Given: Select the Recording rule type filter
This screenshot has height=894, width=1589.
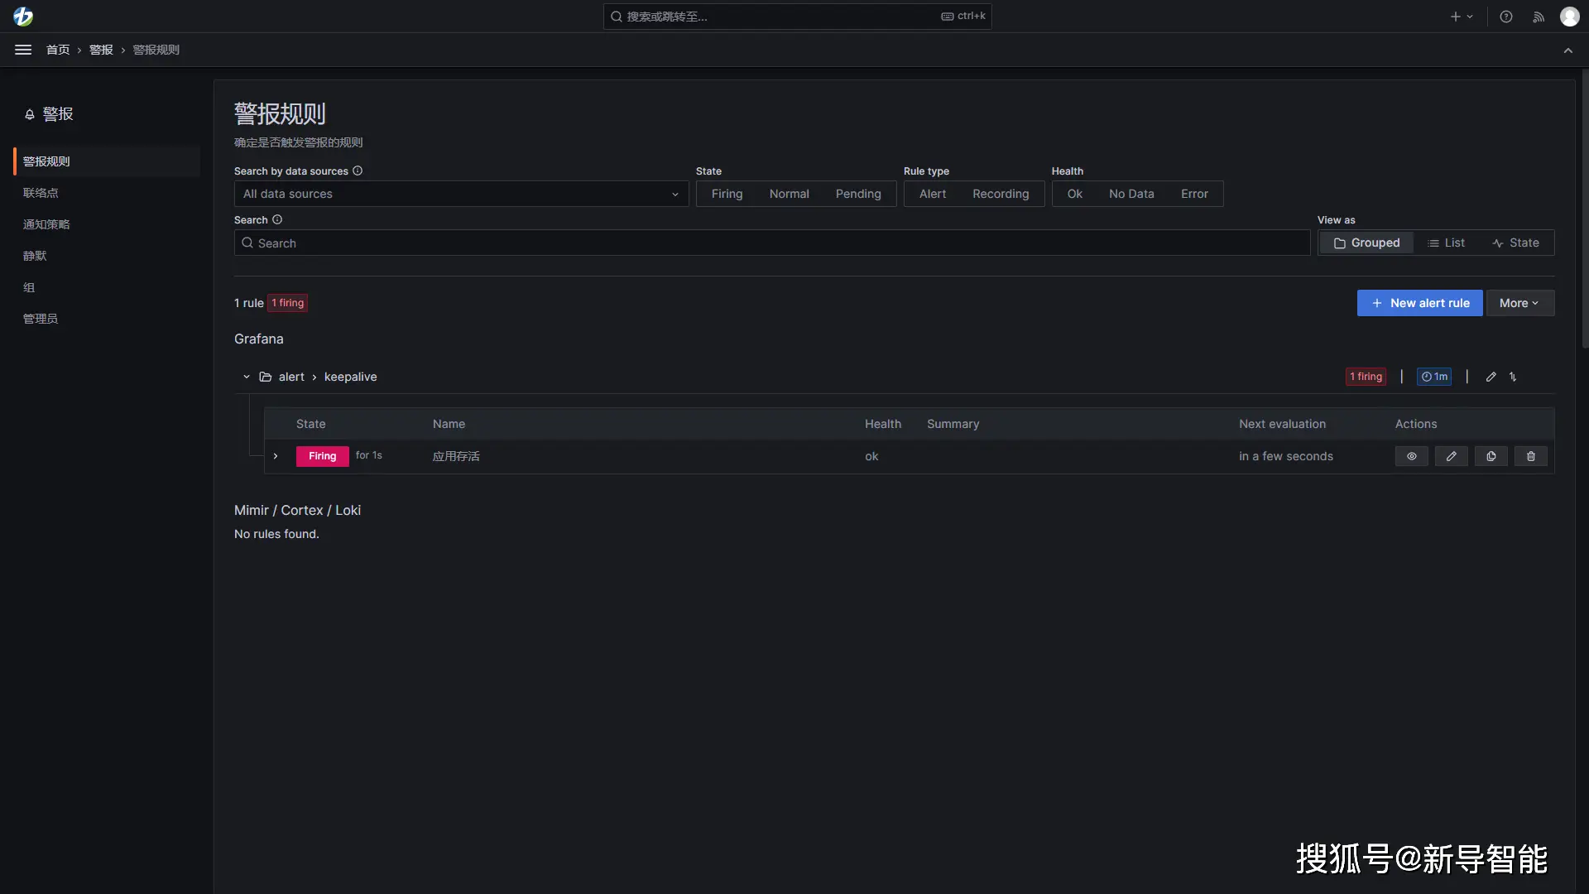Looking at the screenshot, I should (1000, 194).
